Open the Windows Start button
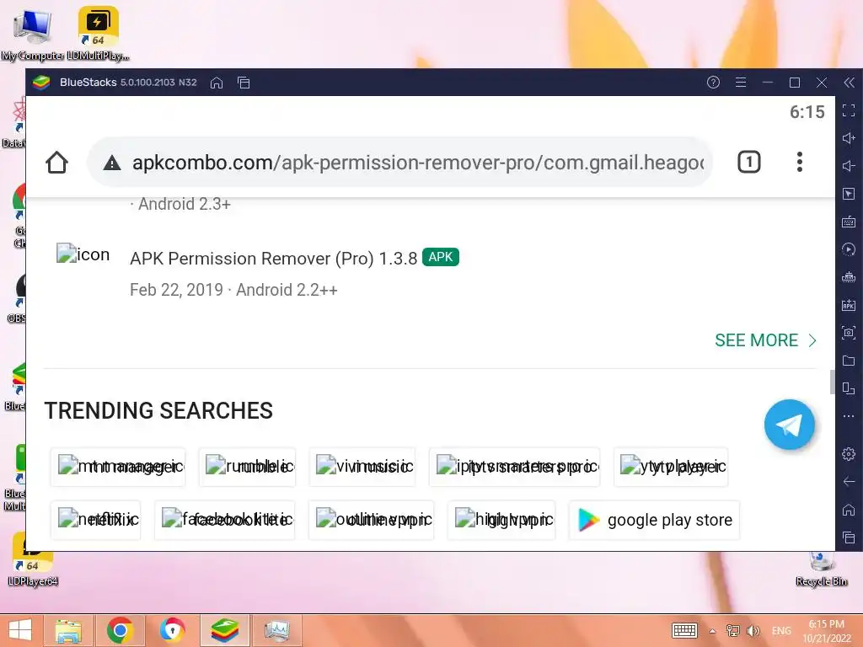Image resolution: width=863 pixels, height=647 pixels. click(20, 630)
